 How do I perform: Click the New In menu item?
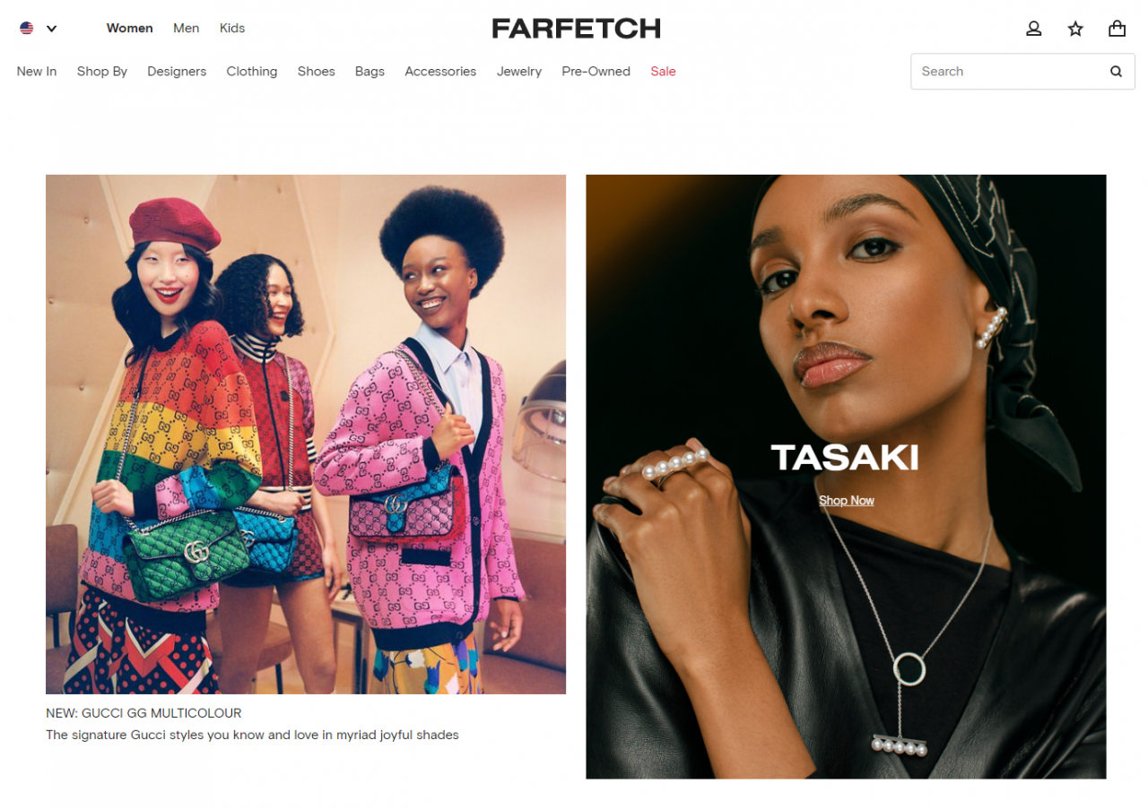click(x=37, y=71)
